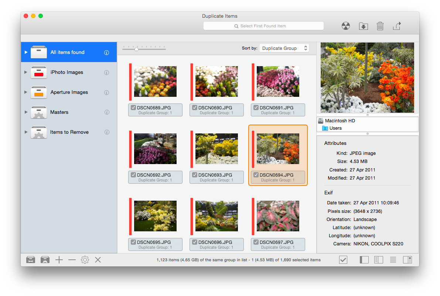The image size is (440, 296).
Task: Expand iPhoto Images disclosure triangle
Action: click(26, 72)
